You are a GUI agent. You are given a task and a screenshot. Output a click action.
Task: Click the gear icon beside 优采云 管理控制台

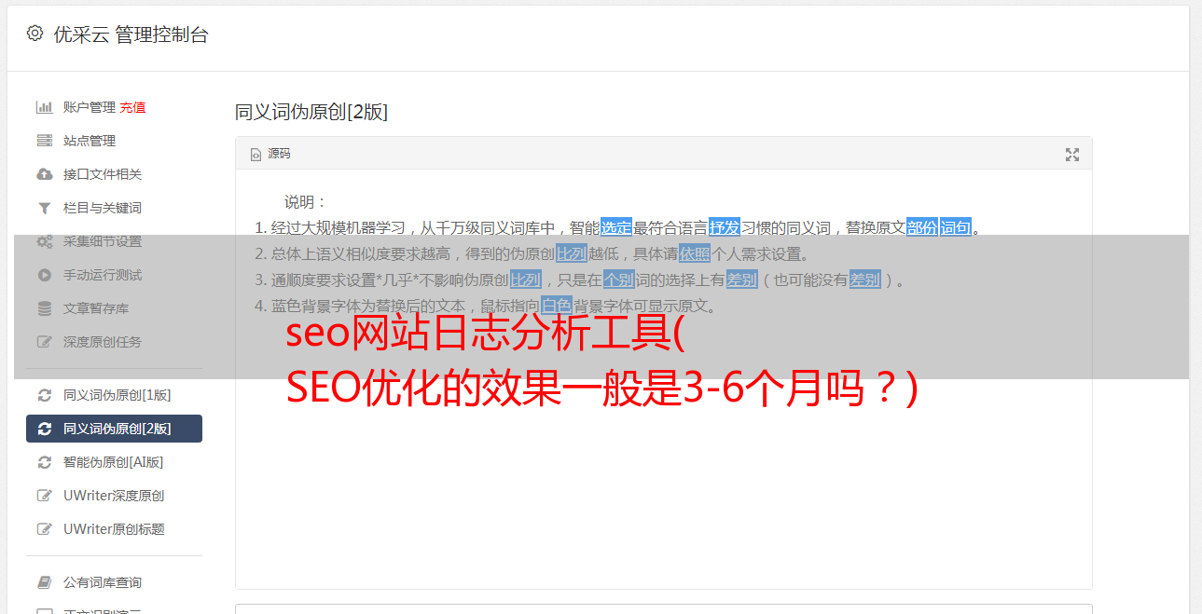click(x=35, y=34)
